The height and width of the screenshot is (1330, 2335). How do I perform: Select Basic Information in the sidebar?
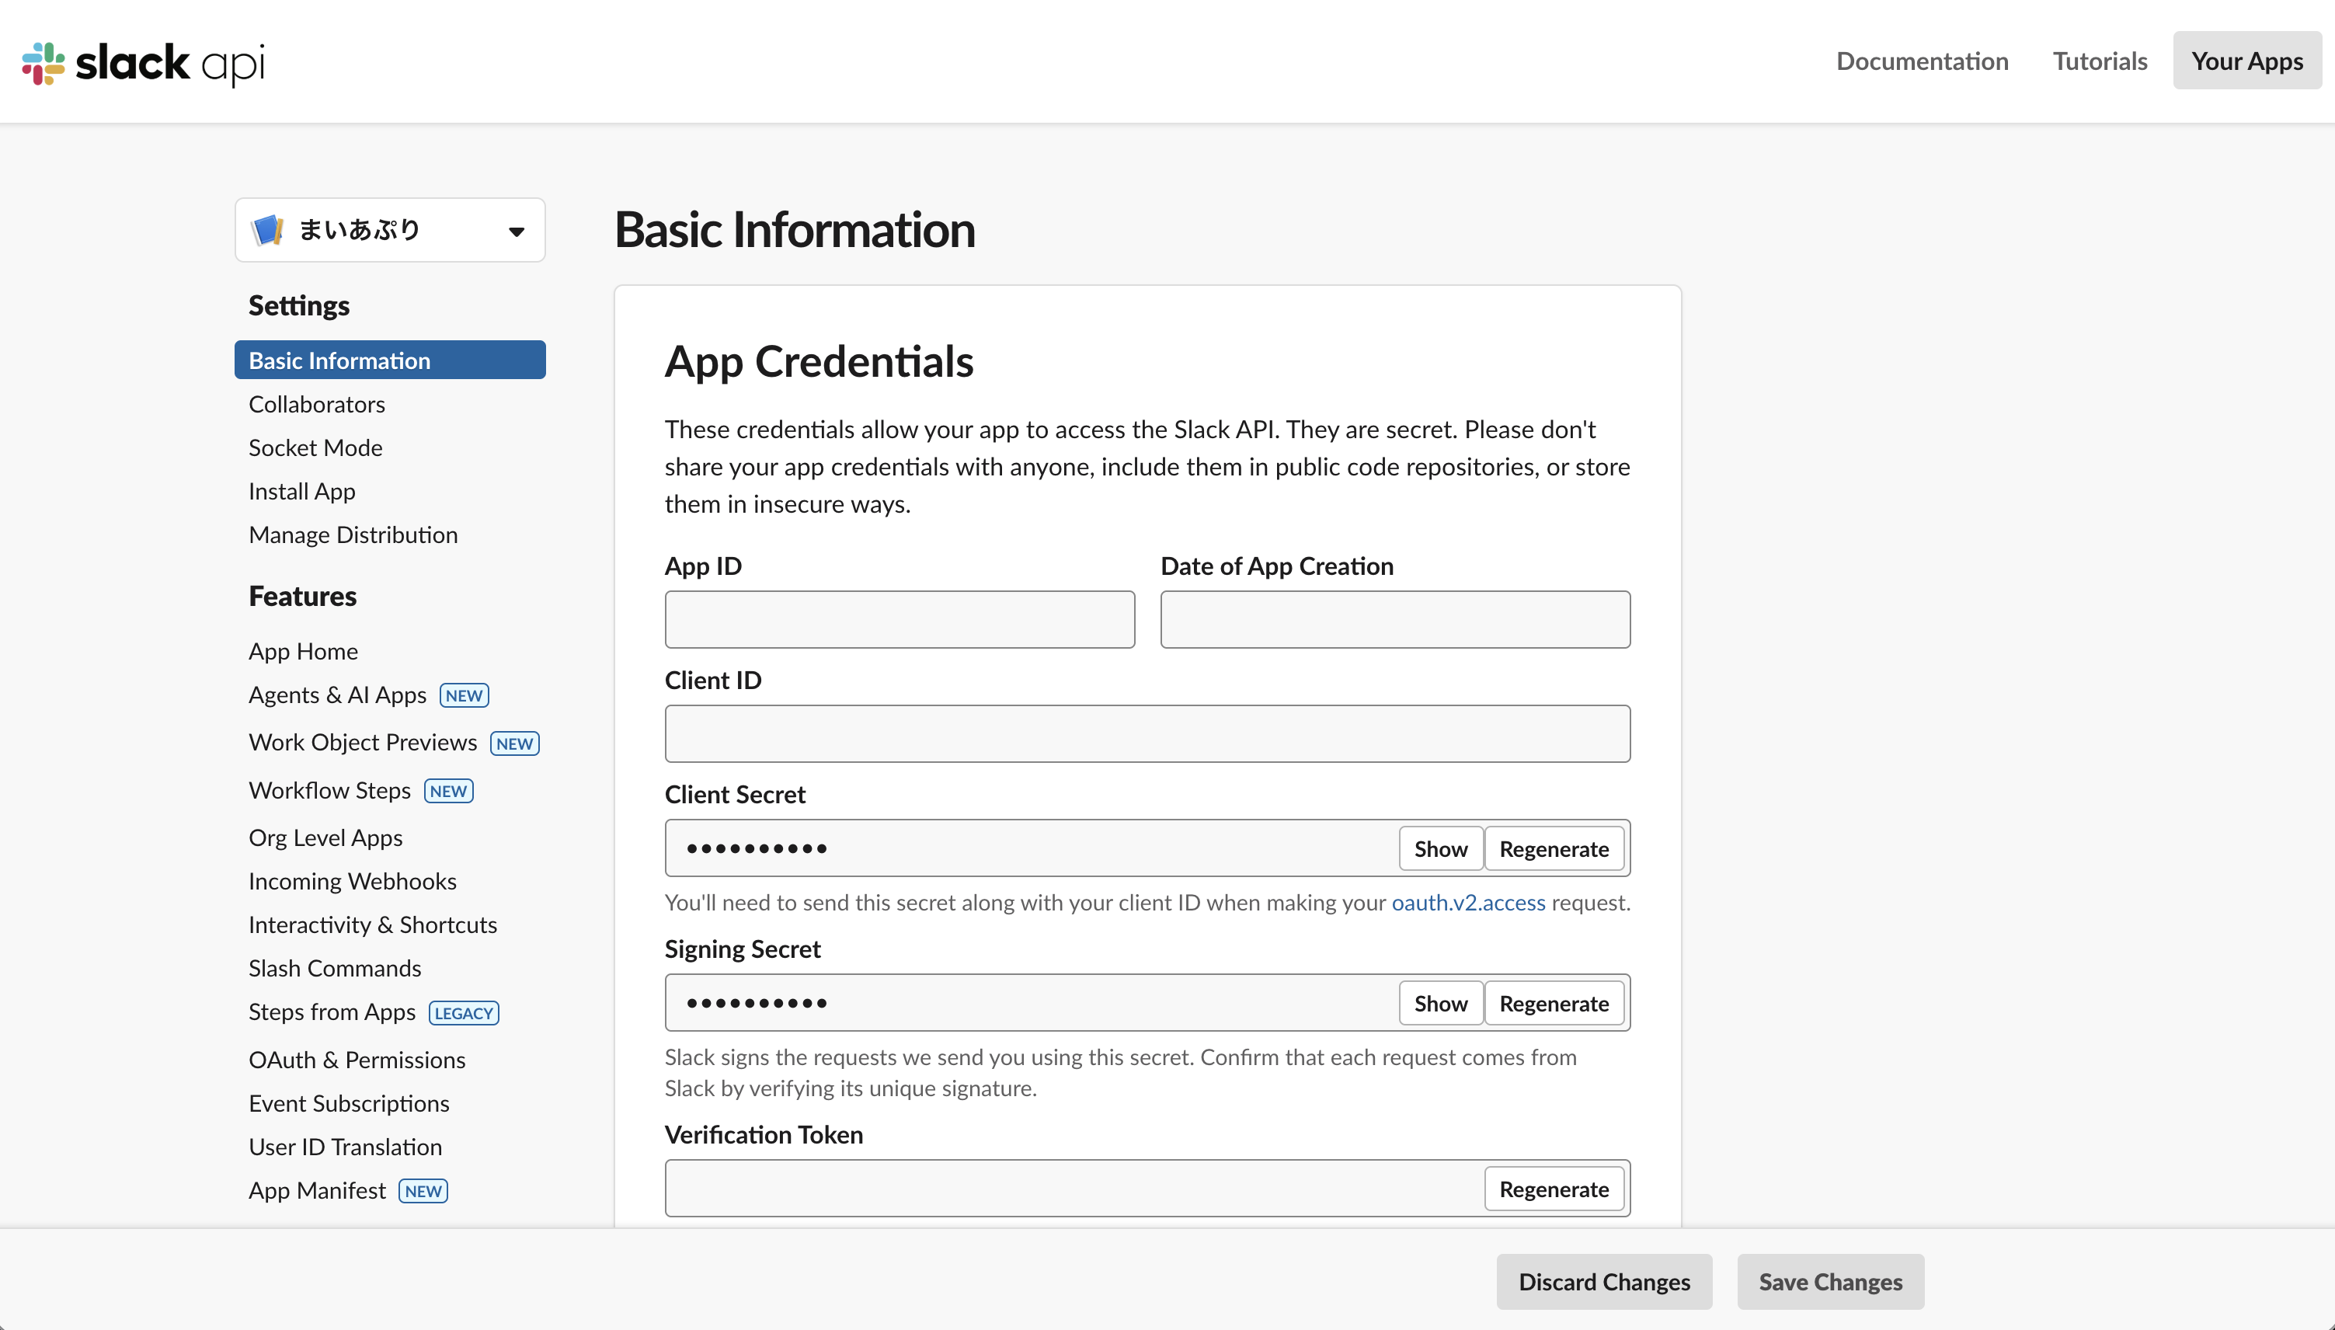click(x=339, y=359)
